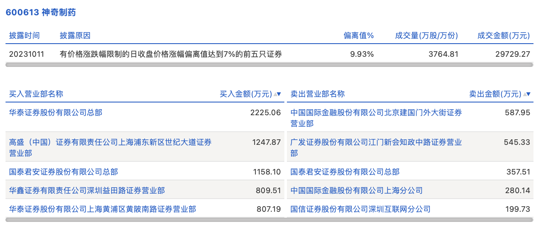Open 国信证券 深圳互联网分公司 link
The height and width of the screenshot is (227, 539).
pos(360,209)
